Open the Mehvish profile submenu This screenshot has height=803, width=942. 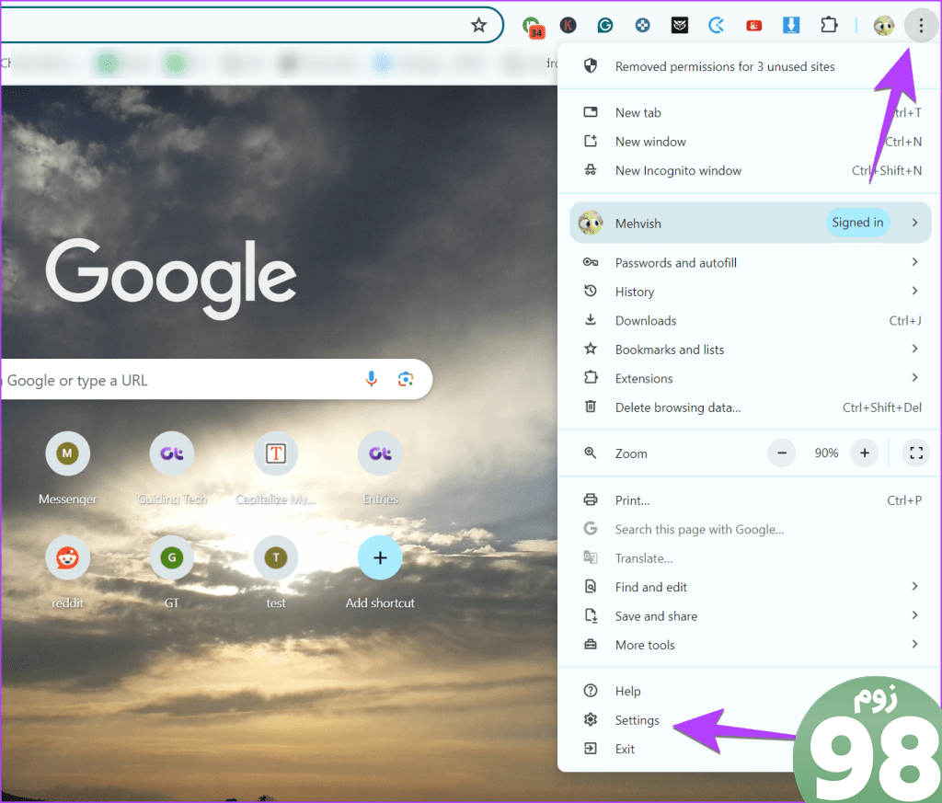point(751,223)
